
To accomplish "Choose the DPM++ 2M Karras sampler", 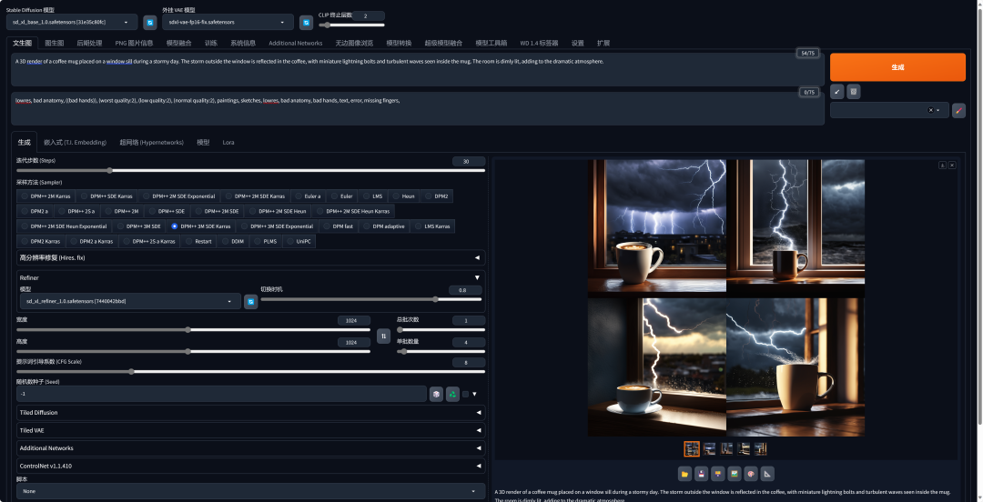I will [46, 196].
